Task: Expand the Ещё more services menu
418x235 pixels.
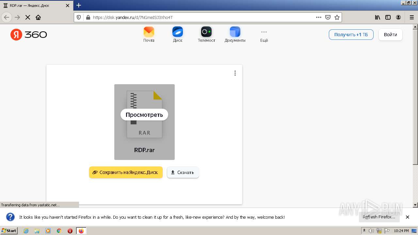Action: pyautogui.click(x=264, y=34)
